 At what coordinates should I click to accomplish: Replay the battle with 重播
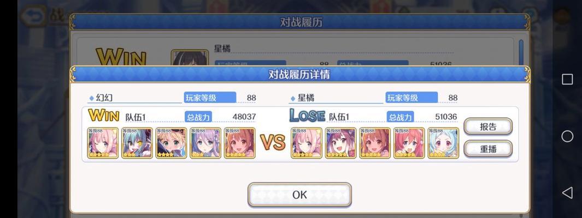point(487,149)
